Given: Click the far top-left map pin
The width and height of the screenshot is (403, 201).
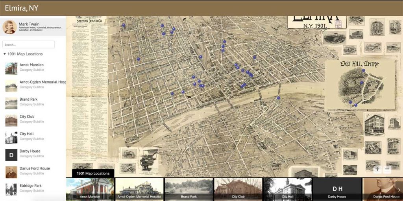Looking at the screenshot, I should click(x=123, y=25).
